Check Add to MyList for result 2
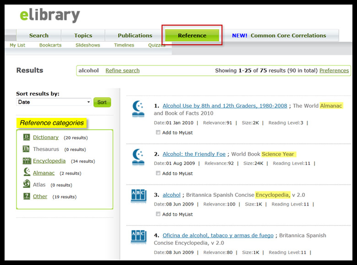The width and height of the screenshot is (357, 265). tap(158, 173)
